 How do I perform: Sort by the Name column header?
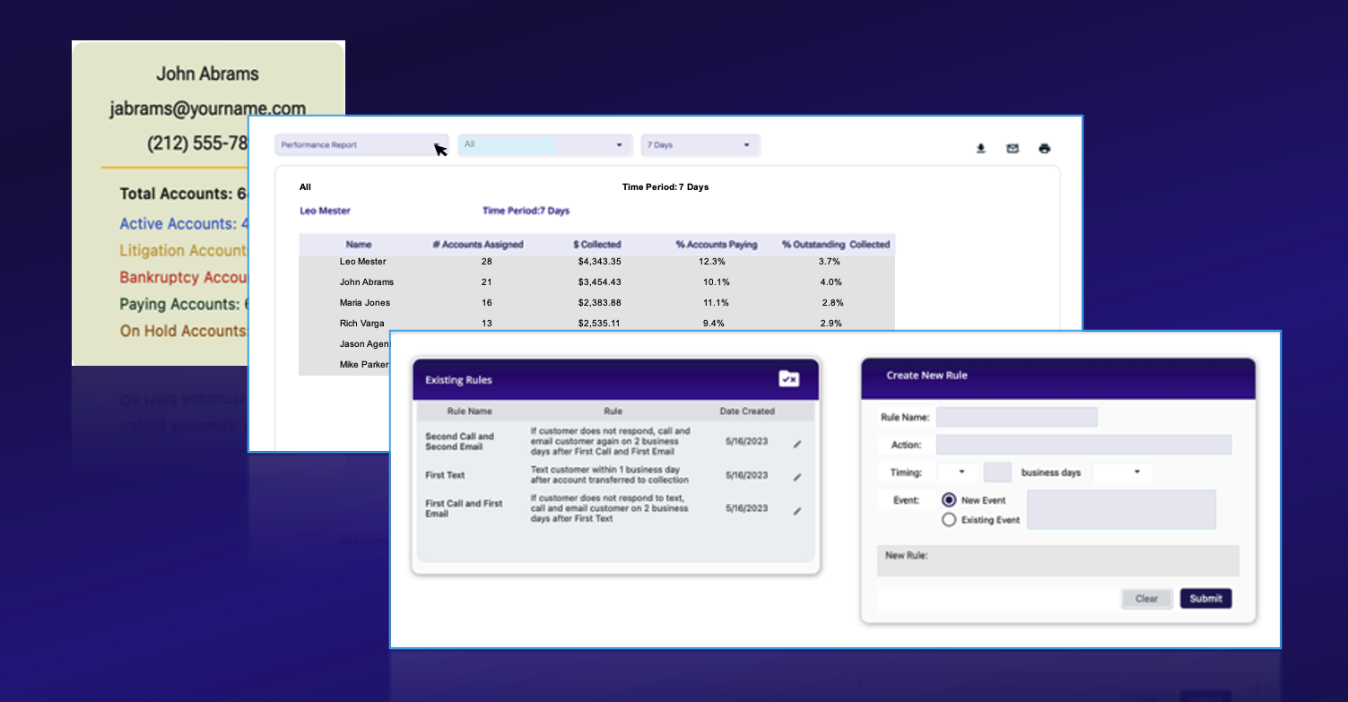(x=359, y=245)
